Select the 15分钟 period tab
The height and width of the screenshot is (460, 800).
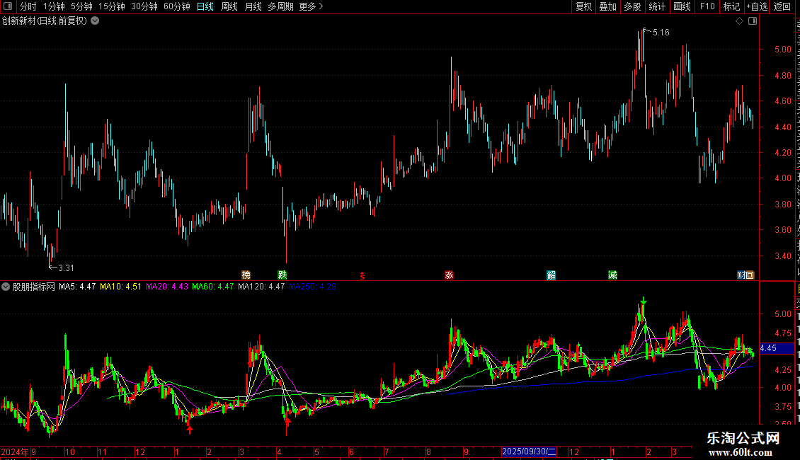(112, 6)
